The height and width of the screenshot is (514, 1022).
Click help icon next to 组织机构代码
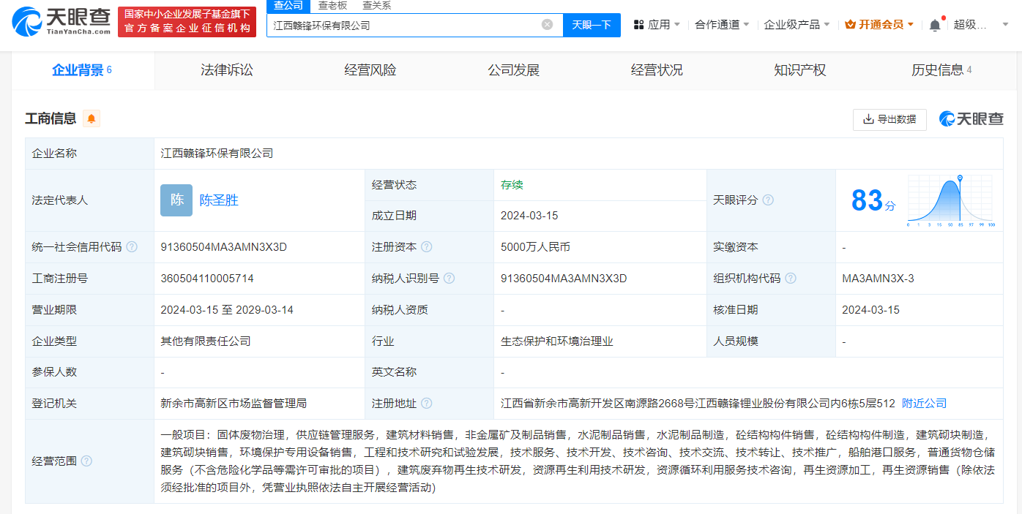tap(791, 279)
